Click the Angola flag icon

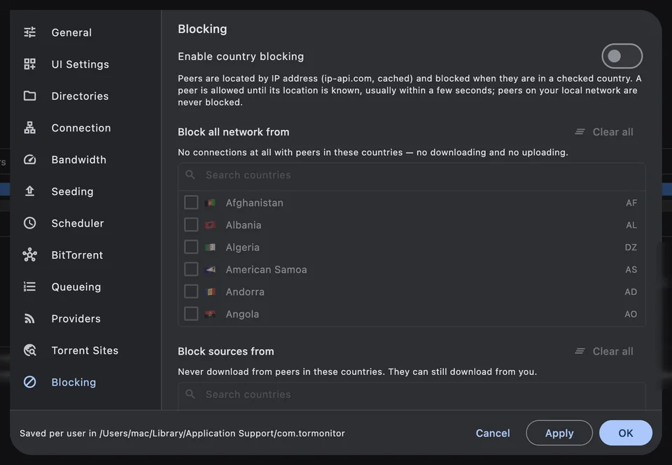click(x=210, y=314)
